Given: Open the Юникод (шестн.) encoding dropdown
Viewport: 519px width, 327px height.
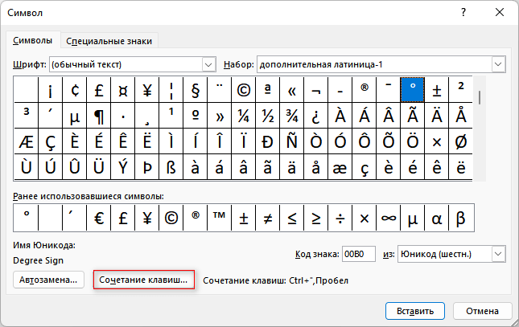Looking at the screenshot, I should pos(498,254).
